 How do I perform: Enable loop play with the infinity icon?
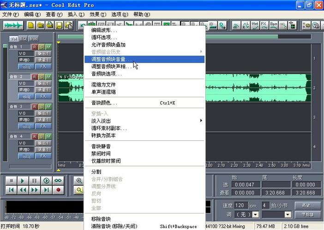(58, 181)
